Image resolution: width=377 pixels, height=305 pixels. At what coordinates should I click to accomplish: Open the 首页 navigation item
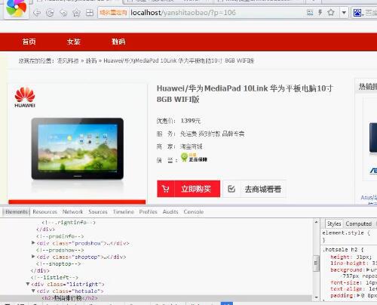[x=29, y=42]
